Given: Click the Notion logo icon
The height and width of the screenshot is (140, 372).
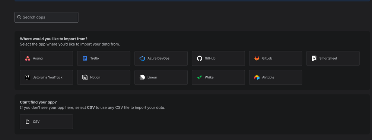Looking at the screenshot, I should pos(85,77).
